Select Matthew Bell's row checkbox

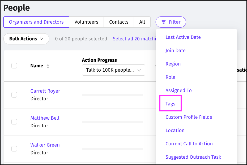14,122
